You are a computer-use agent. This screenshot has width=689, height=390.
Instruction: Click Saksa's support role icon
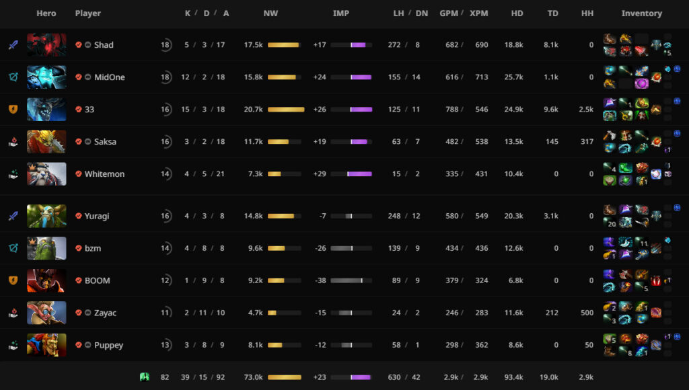(x=13, y=142)
